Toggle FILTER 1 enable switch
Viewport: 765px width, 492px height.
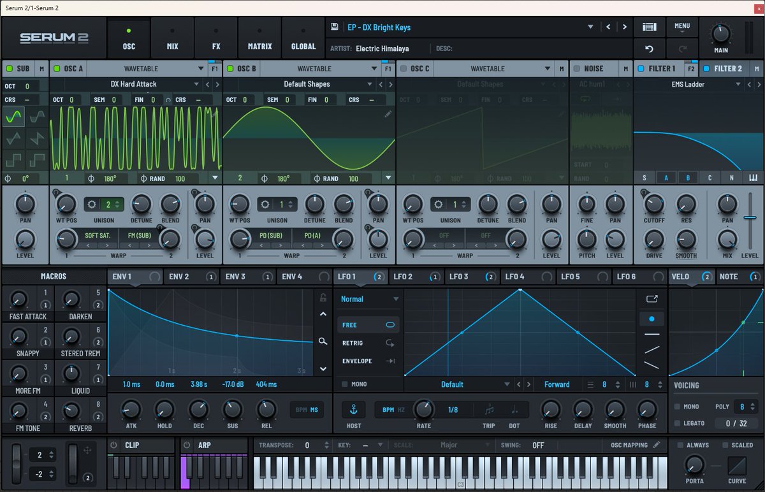click(641, 68)
